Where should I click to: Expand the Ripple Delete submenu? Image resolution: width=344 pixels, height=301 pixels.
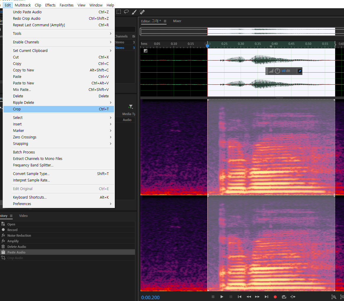[59, 103]
